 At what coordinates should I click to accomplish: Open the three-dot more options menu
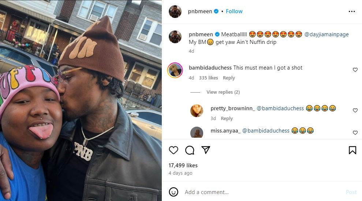tap(352, 11)
